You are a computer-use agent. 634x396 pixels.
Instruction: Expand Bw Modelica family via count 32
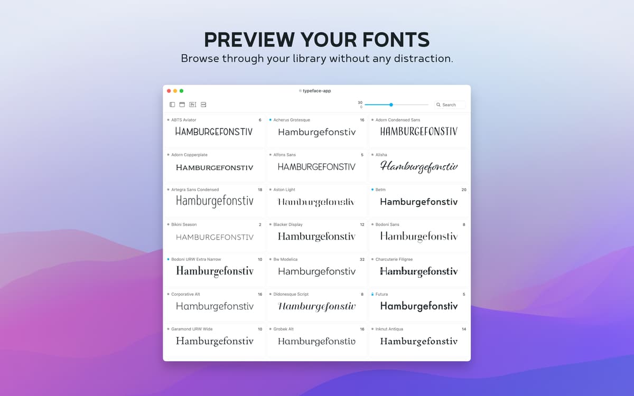tap(362, 259)
